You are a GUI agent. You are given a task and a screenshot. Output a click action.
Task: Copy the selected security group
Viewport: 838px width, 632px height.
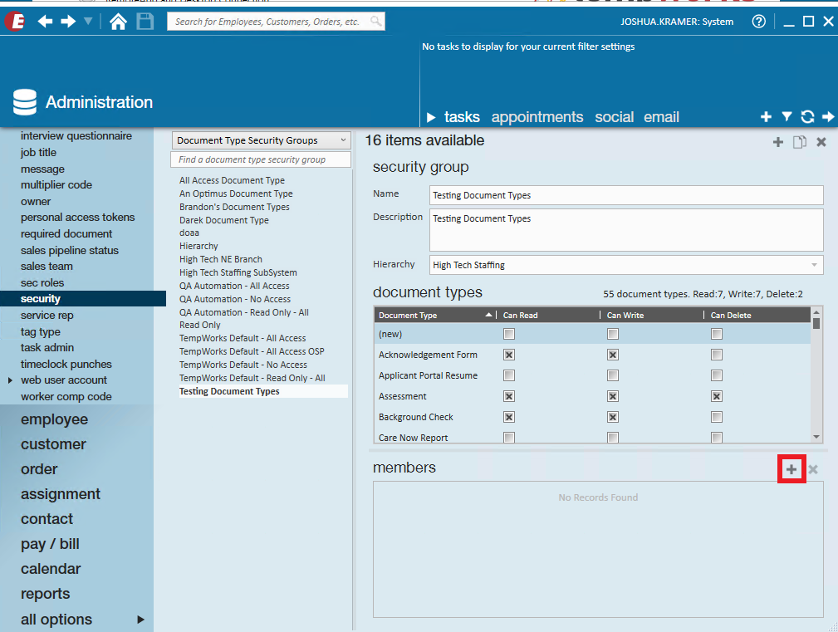click(x=800, y=141)
